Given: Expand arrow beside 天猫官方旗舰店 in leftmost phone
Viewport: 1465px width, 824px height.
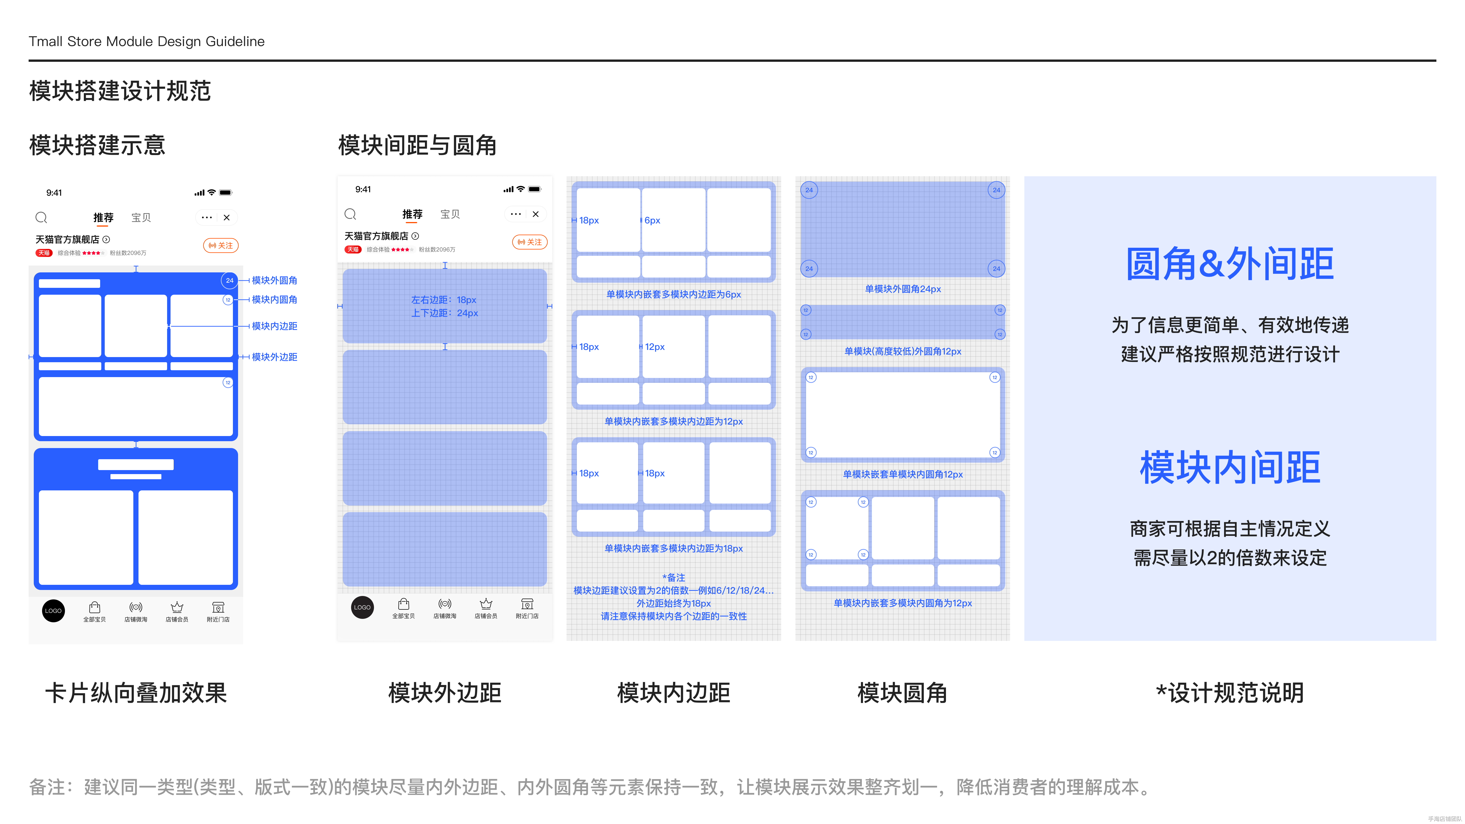Looking at the screenshot, I should tap(106, 239).
